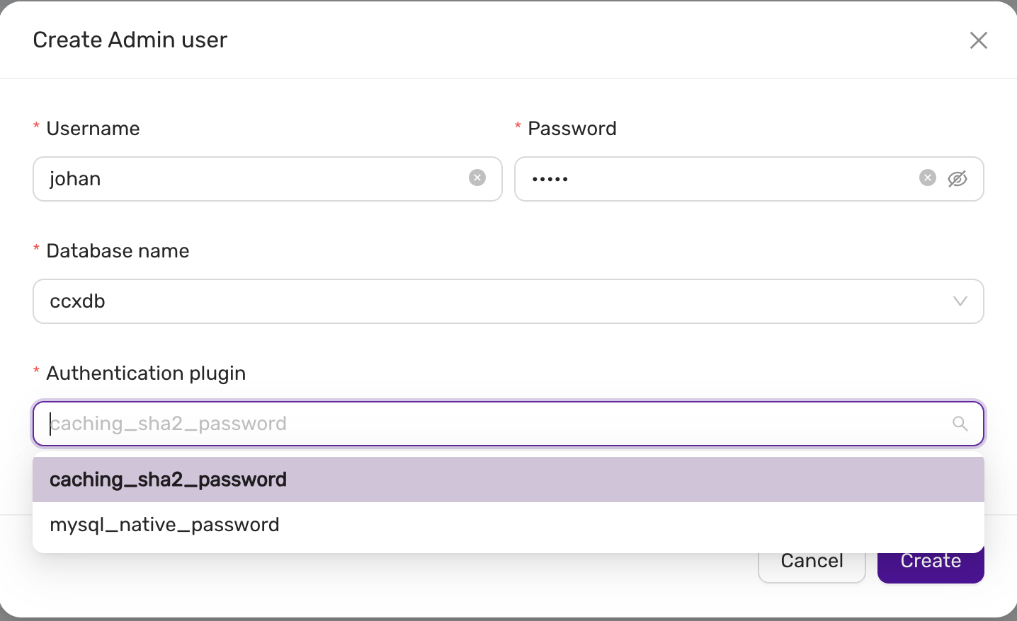Clear the Password field using the X icon
Screen dimensions: 1017x621
(x=927, y=178)
